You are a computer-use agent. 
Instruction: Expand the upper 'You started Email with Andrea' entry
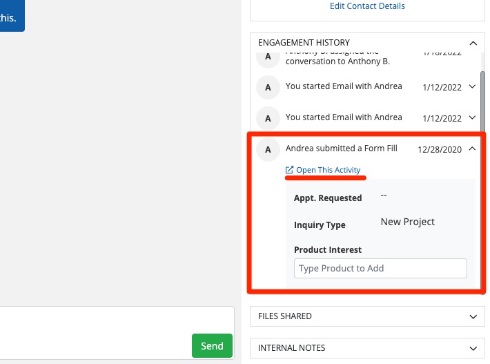click(473, 87)
